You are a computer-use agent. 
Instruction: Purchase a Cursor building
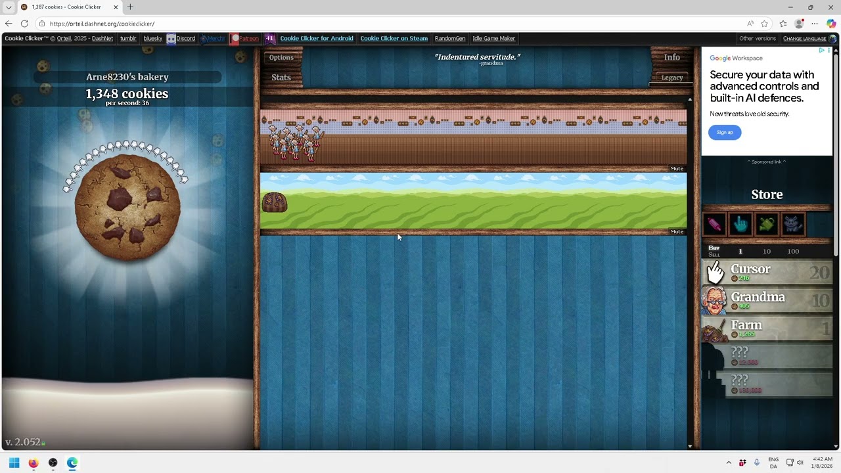(x=767, y=272)
